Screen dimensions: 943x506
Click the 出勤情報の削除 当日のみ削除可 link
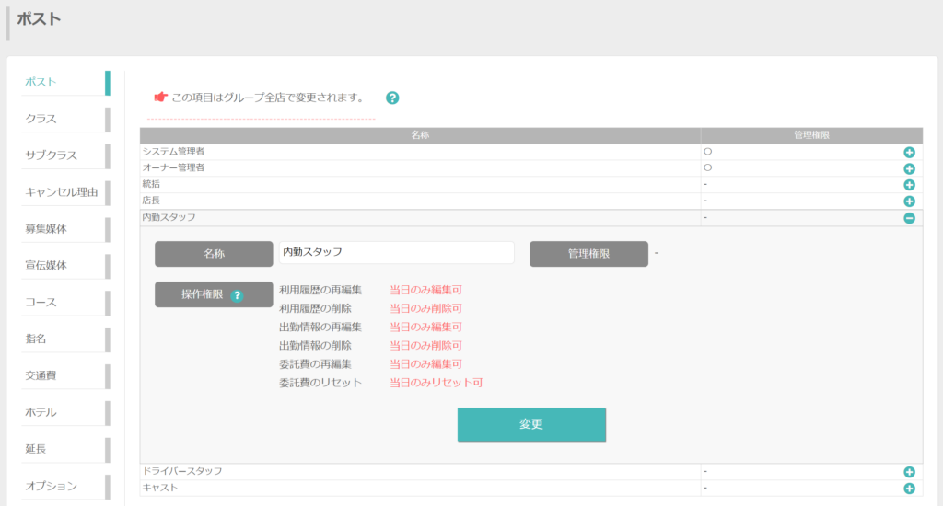pos(425,346)
